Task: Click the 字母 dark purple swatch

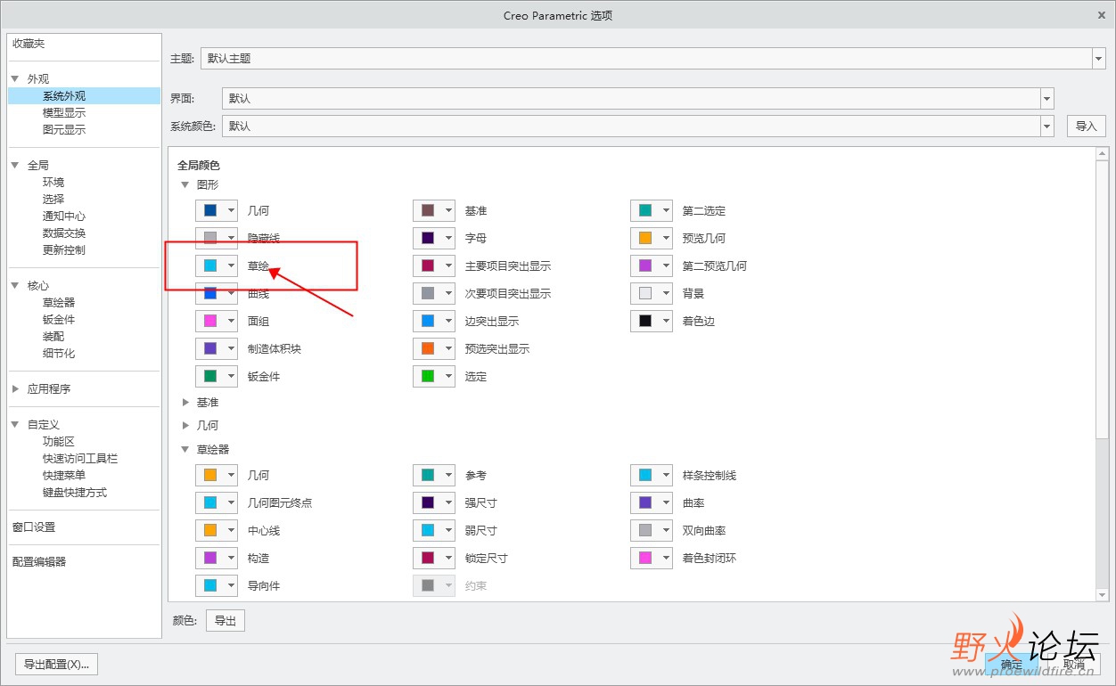Action: coord(428,238)
